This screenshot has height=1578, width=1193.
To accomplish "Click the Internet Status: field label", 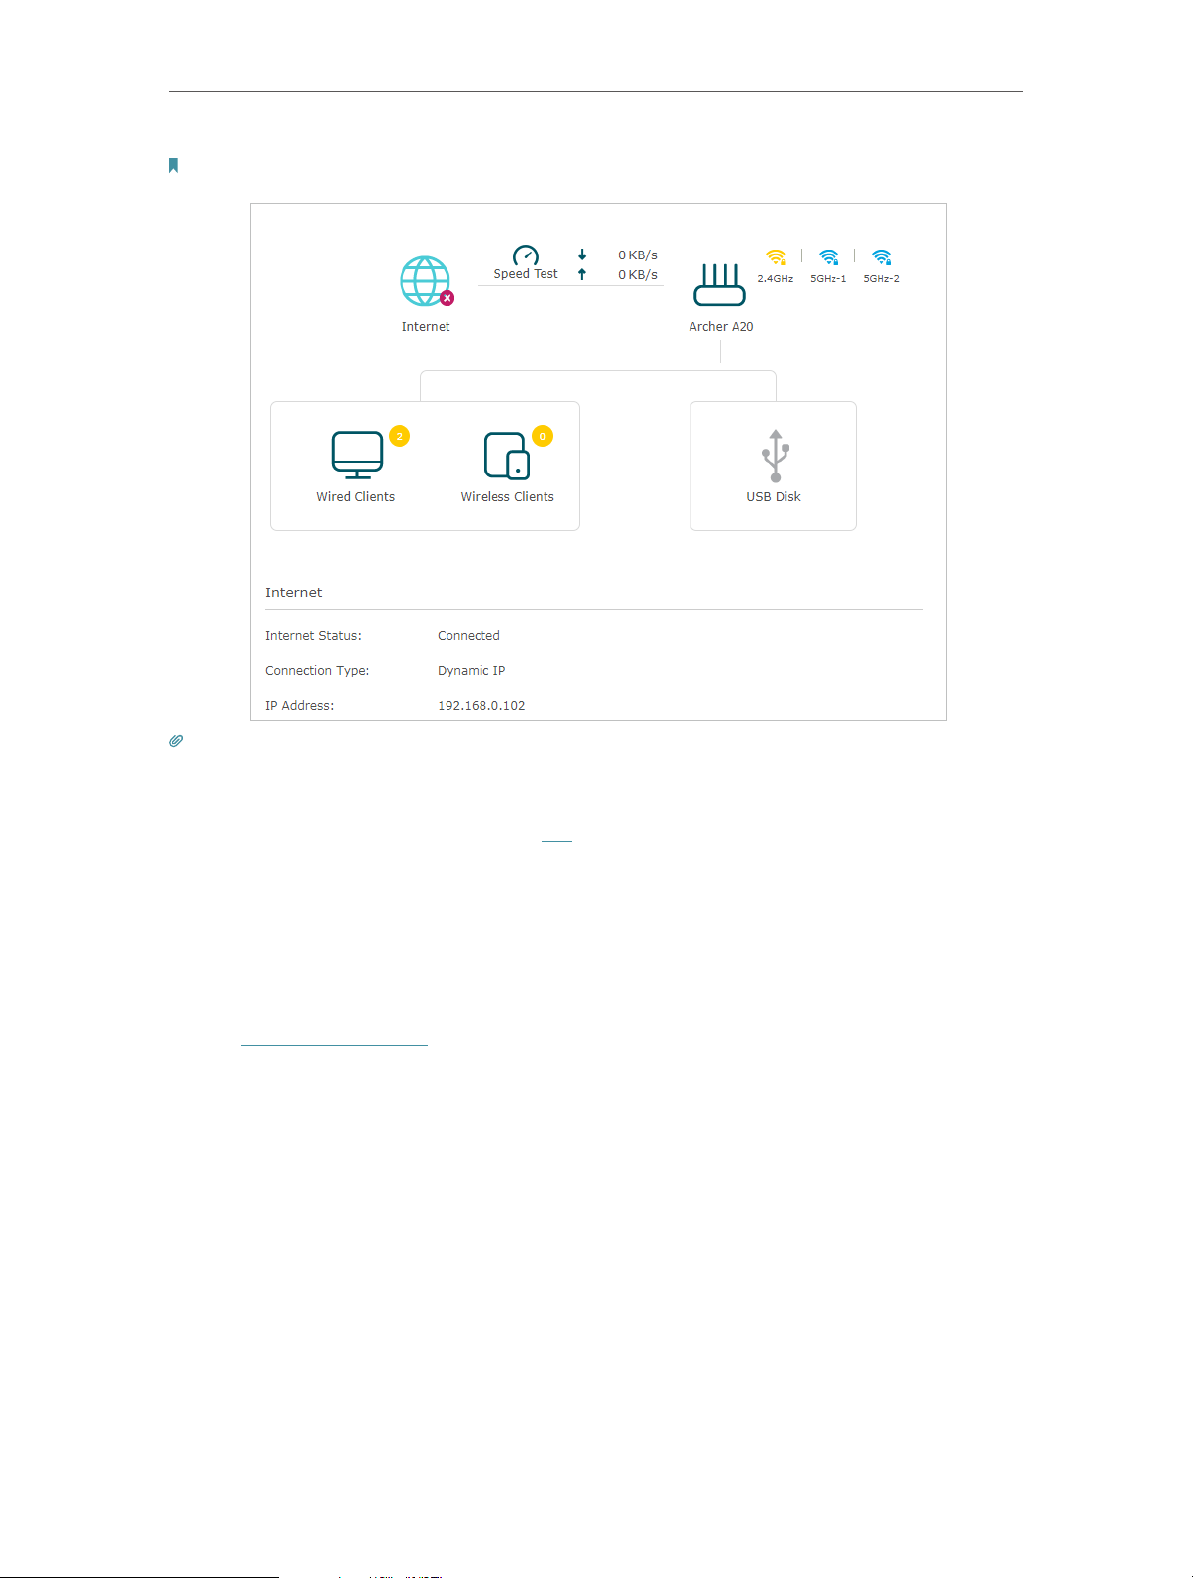I will [313, 636].
